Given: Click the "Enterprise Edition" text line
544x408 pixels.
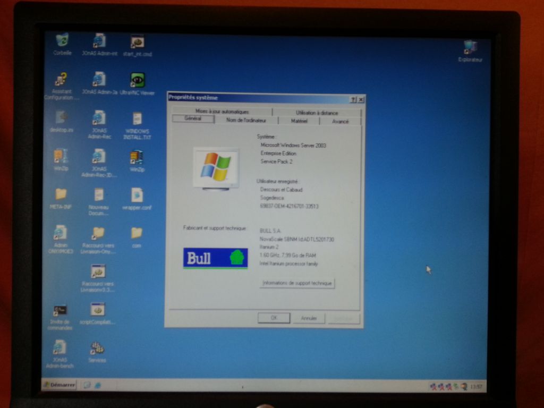Looking at the screenshot, I should [x=278, y=154].
